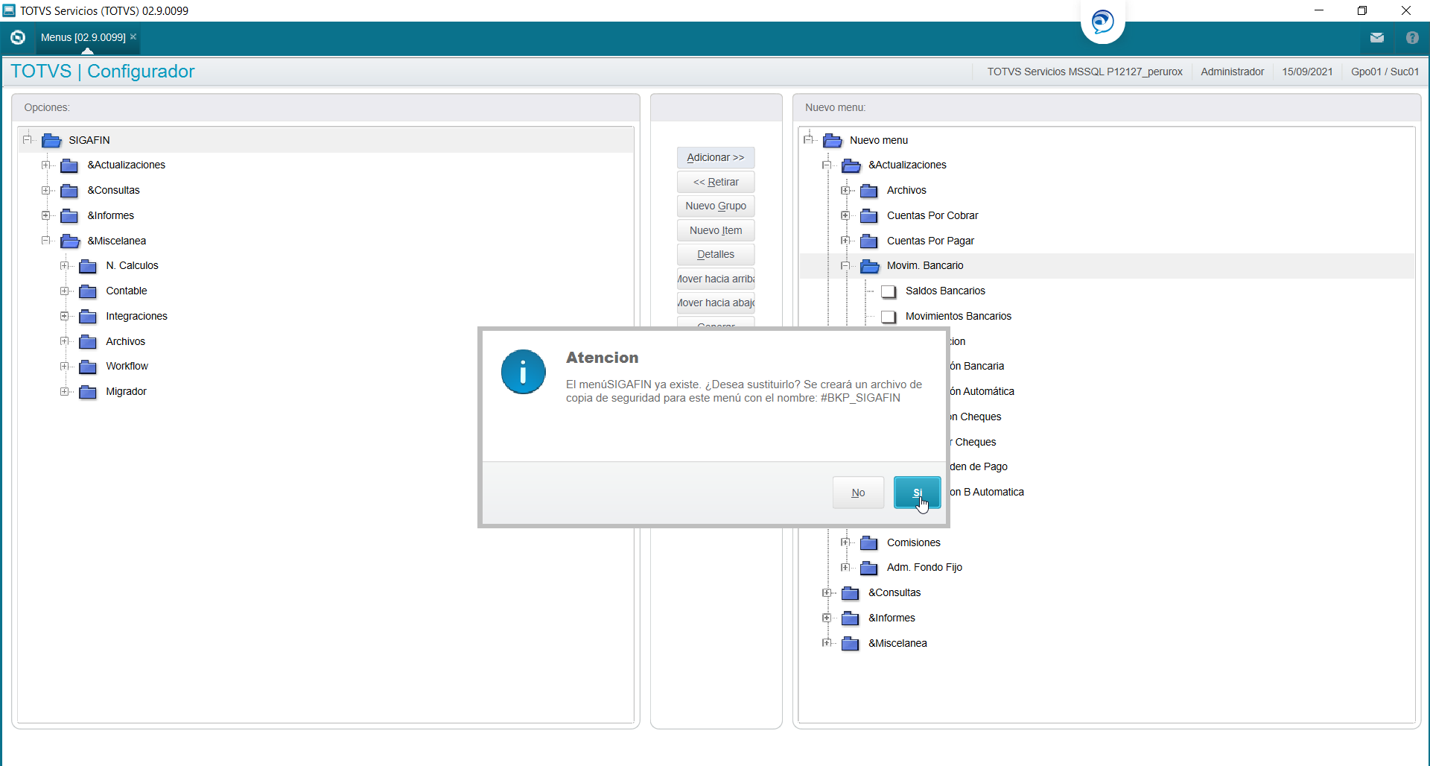Click the TOTVS Servicios MSSQL P12127_perurox label
The height and width of the screenshot is (766, 1430).
(1084, 72)
